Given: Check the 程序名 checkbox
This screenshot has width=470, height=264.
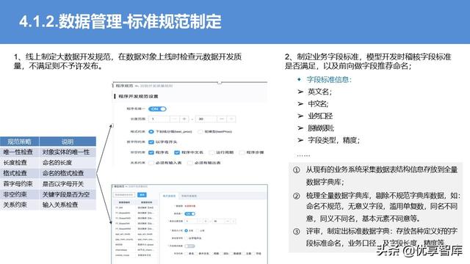Looking at the screenshot, I should 151,153.
